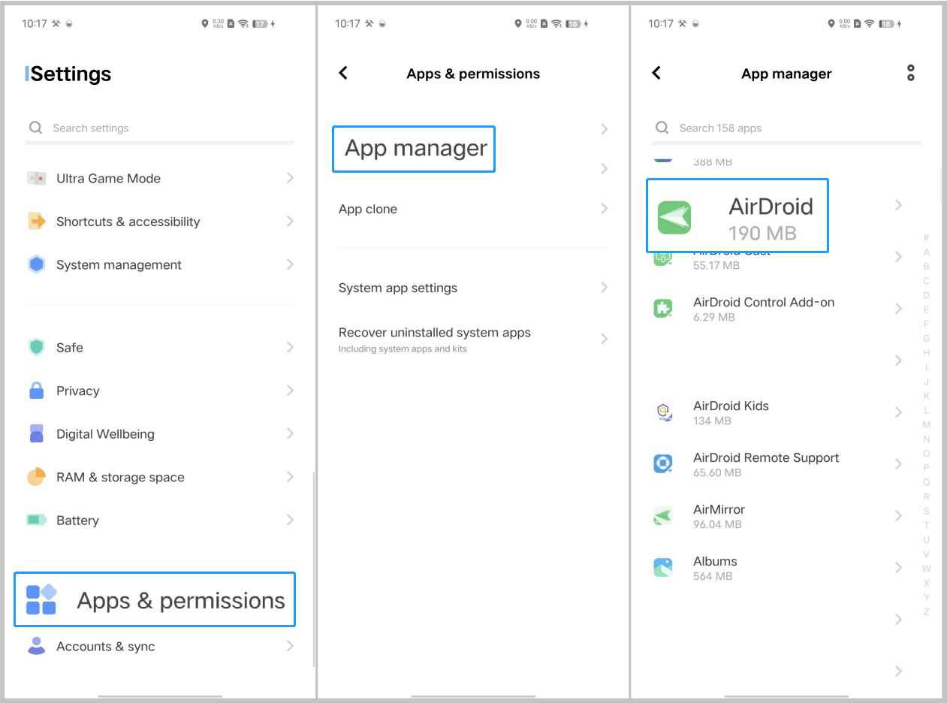Go back from App manager screen
The height and width of the screenshot is (703, 947).
click(656, 73)
